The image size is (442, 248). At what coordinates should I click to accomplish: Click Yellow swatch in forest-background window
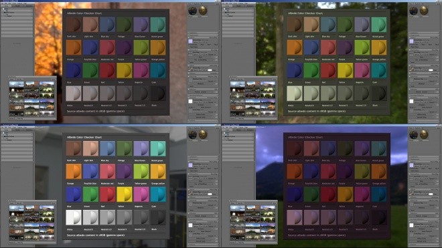346,70
